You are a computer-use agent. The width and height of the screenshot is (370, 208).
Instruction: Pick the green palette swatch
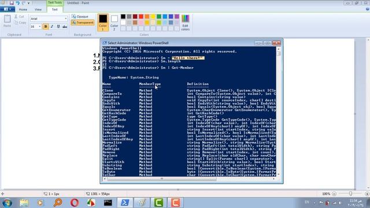tap(159, 17)
